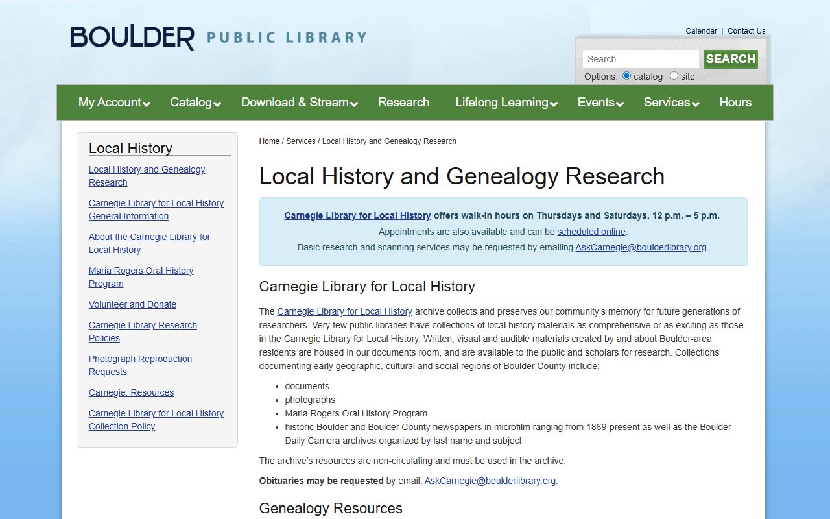Open the Events dropdown chevron
This screenshot has width=830, height=519.
click(620, 104)
